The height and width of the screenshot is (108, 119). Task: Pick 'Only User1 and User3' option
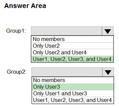coord(73,93)
